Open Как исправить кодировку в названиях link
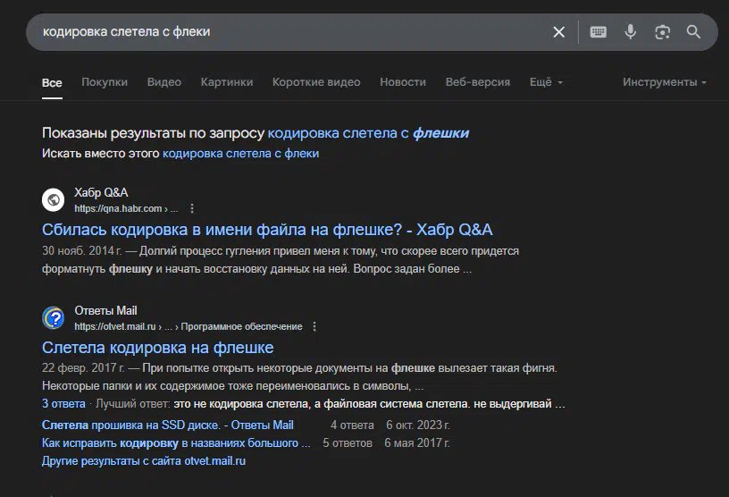 176,443
